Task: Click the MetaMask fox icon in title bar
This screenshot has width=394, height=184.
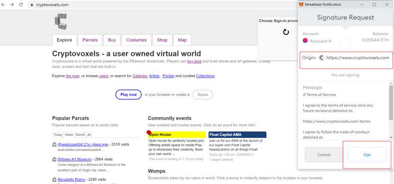Action: (301, 5)
